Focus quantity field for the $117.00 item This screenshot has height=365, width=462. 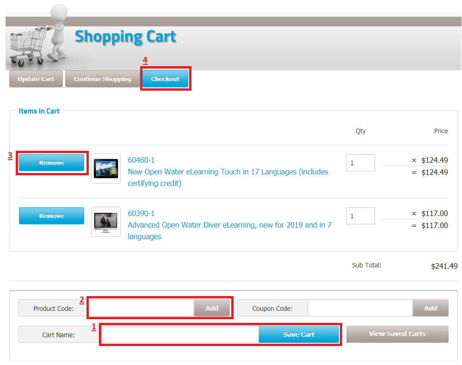pos(360,216)
